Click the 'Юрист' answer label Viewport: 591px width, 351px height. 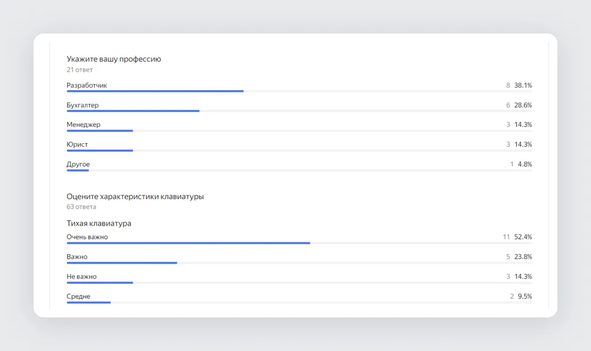click(x=77, y=144)
